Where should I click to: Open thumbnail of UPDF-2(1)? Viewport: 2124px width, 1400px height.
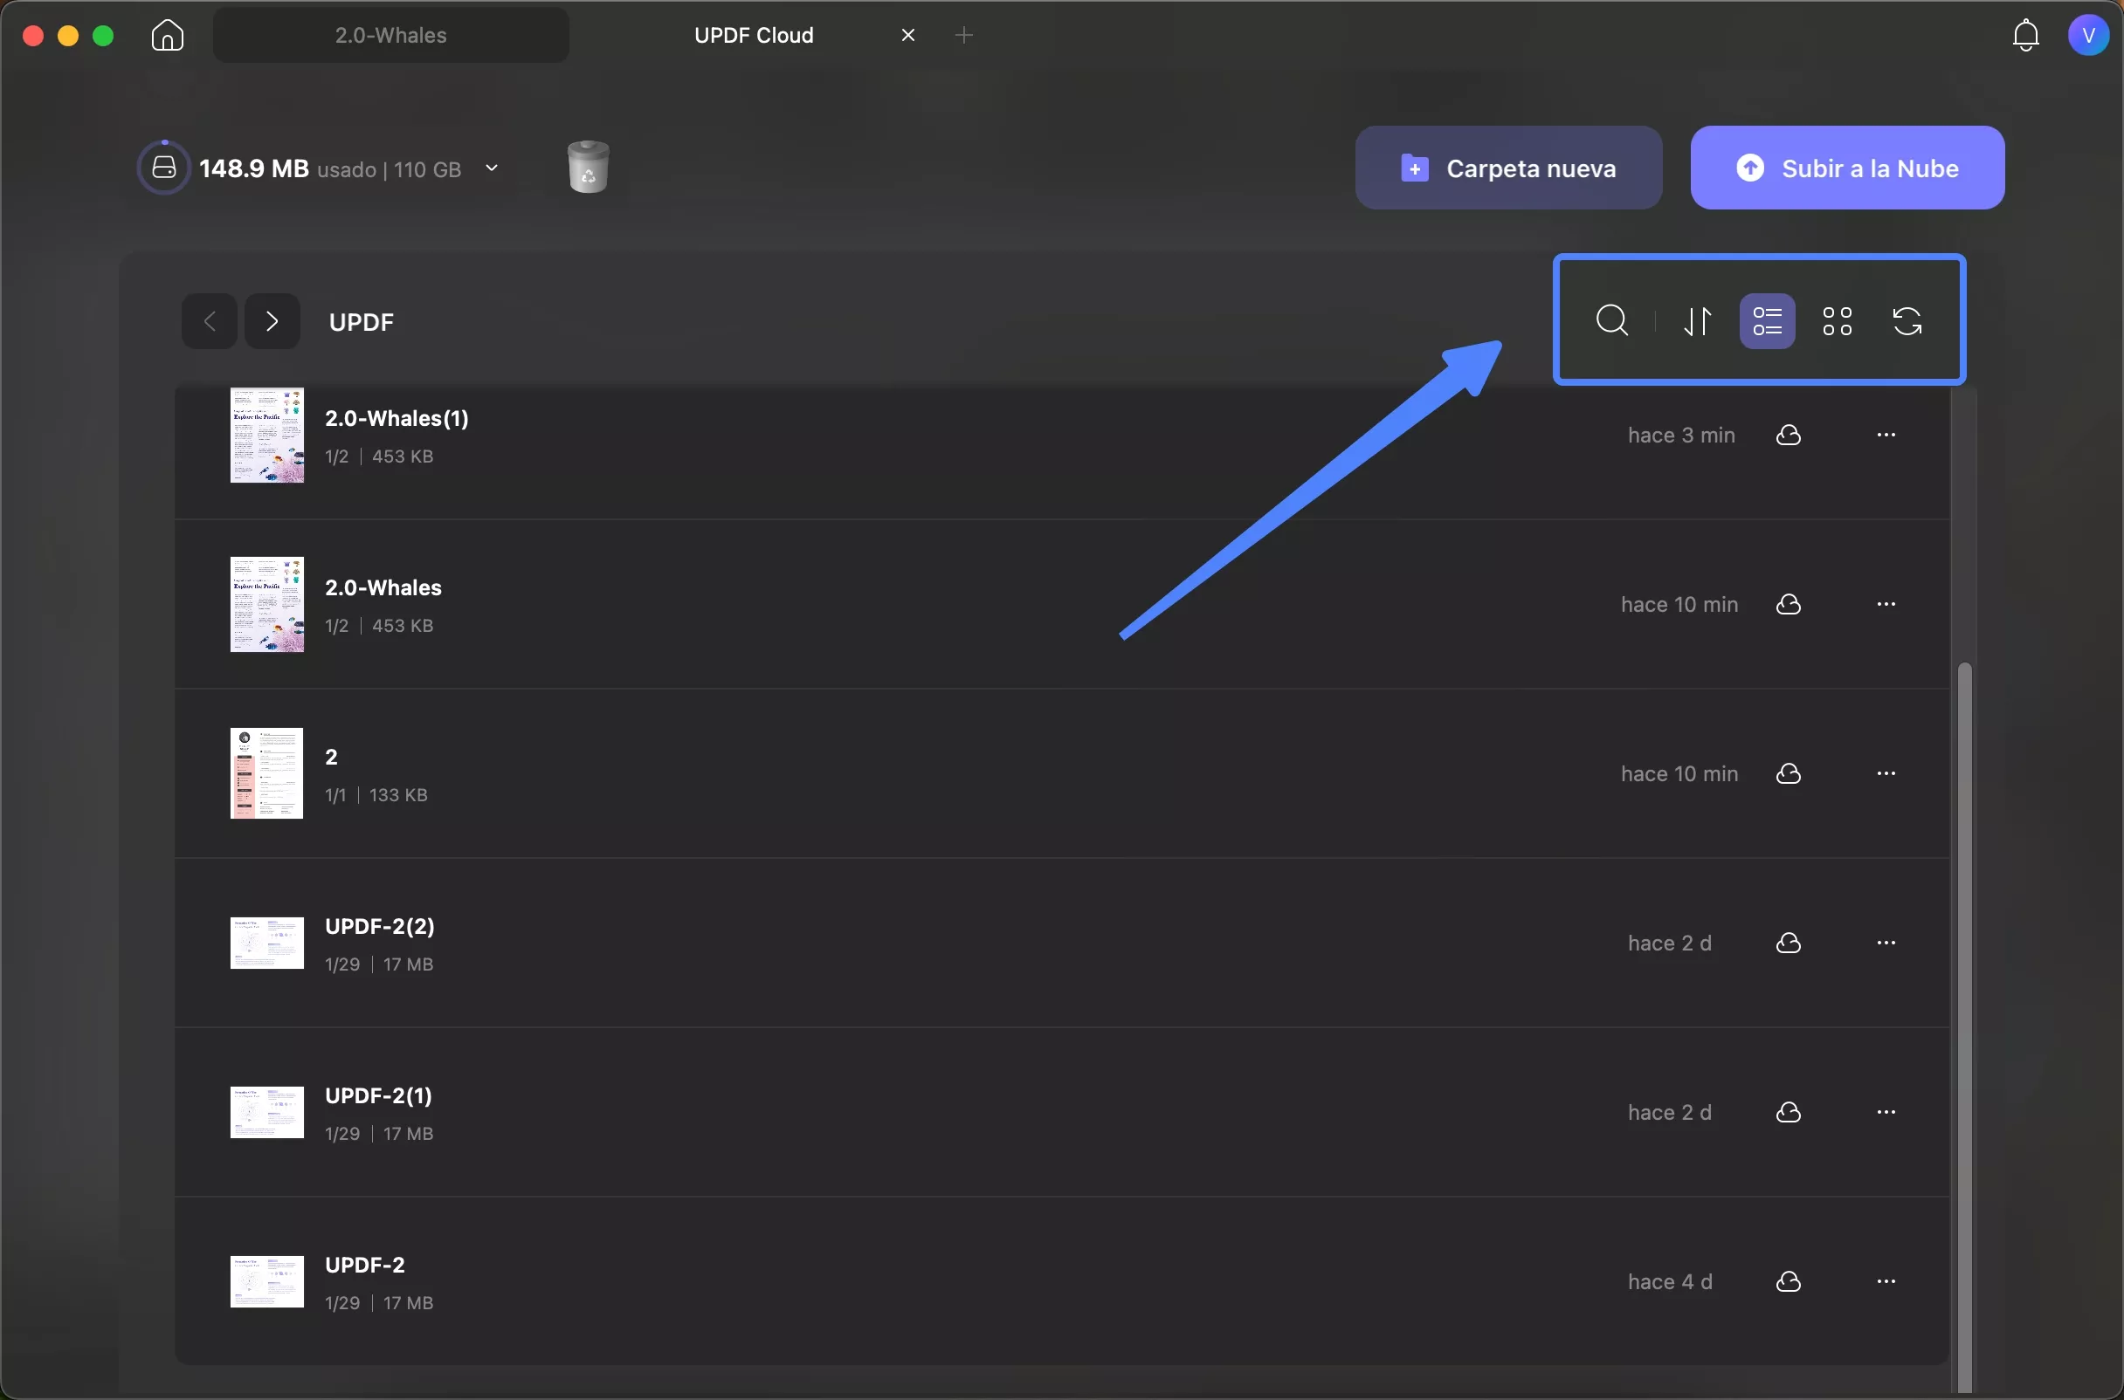click(267, 1113)
